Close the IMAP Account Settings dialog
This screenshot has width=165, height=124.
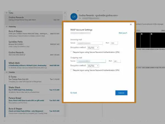131,25
